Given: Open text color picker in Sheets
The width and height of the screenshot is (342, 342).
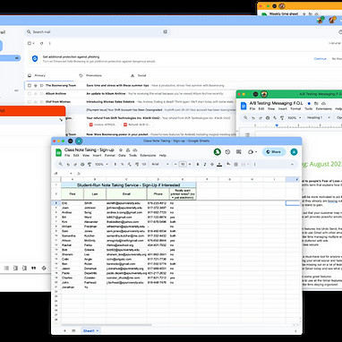Looking at the screenshot, I should (219, 164).
